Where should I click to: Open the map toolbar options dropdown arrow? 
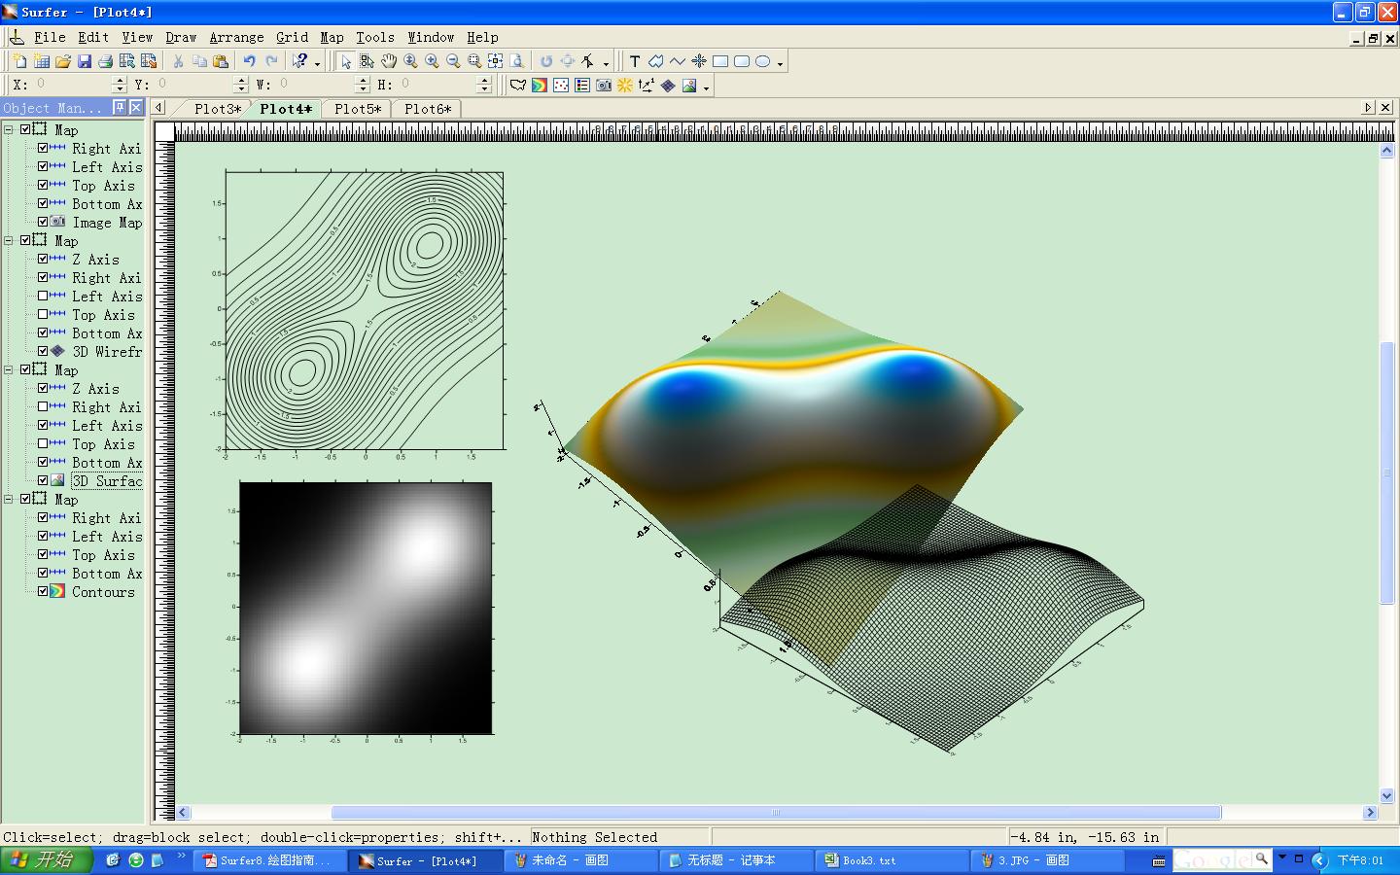pos(707,87)
